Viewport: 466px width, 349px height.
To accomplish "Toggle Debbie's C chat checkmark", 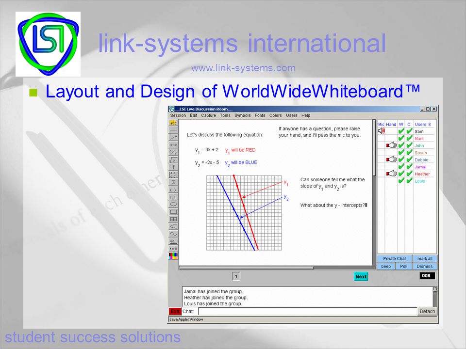I will (409, 159).
